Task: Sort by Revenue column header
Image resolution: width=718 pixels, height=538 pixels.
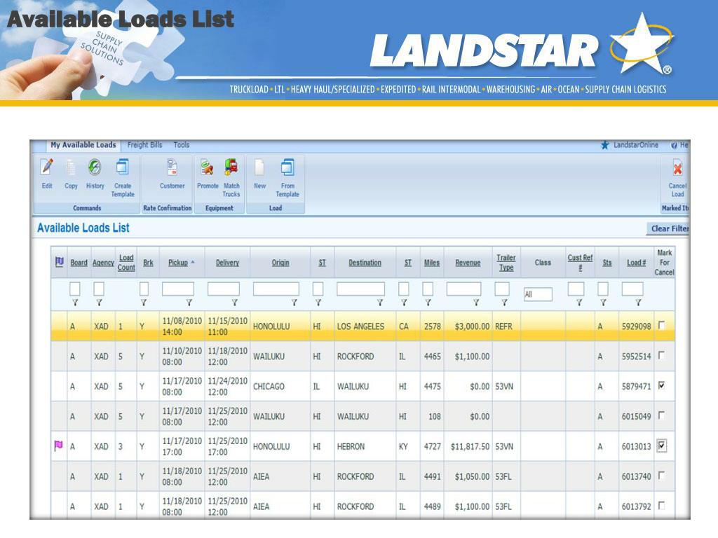Action: tap(468, 263)
